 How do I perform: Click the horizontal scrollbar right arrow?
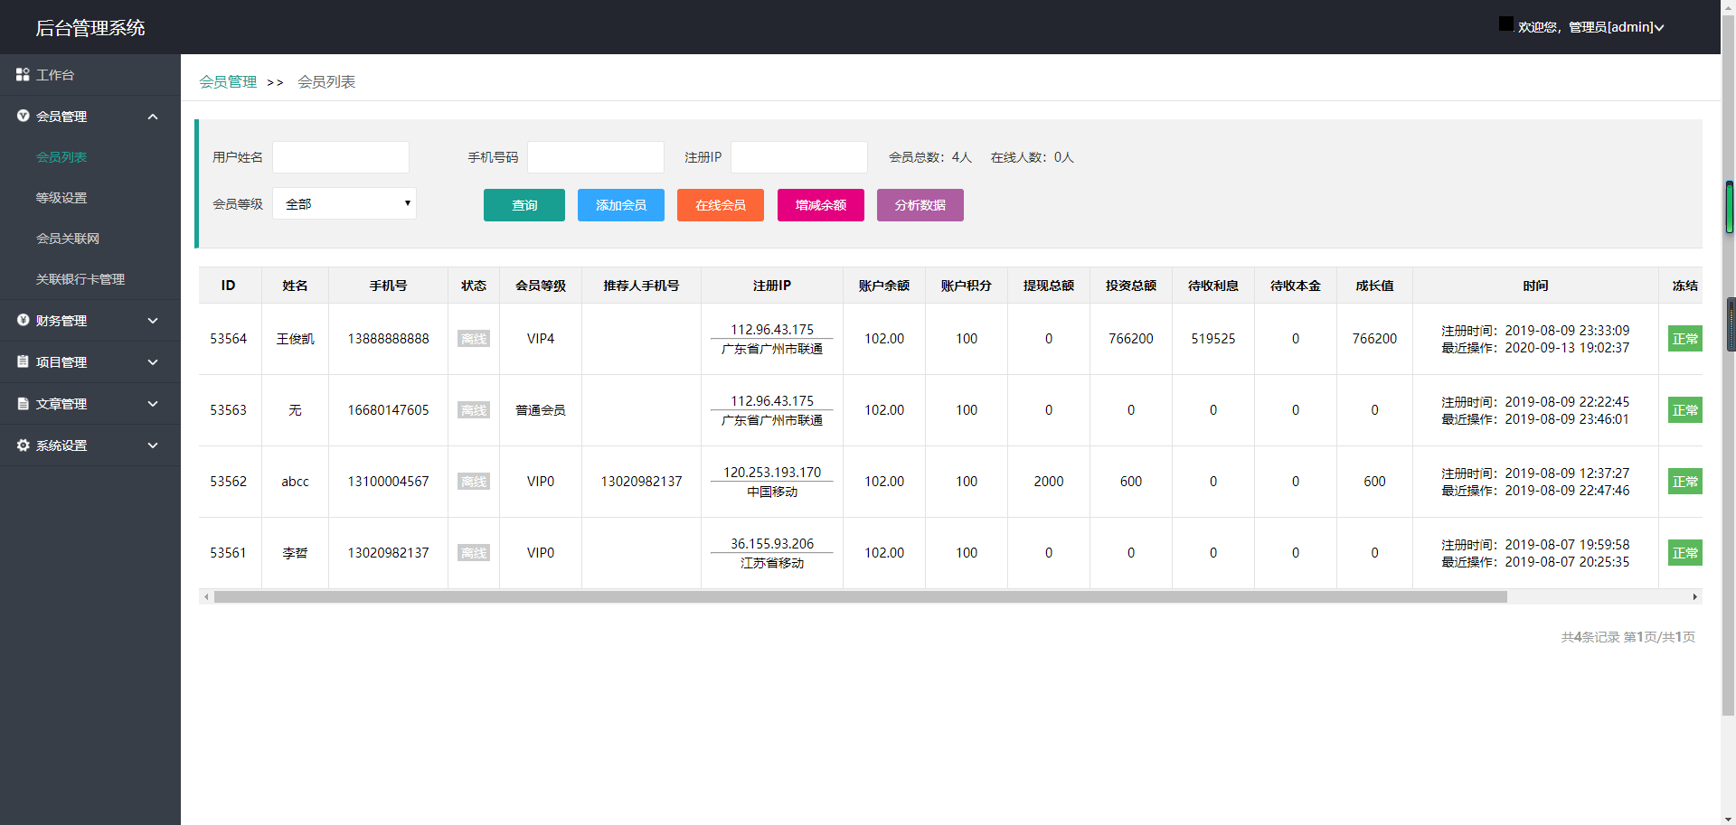click(1695, 596)
